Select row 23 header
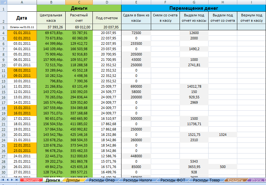The image size is (266, 185). [x=3, y=135]
